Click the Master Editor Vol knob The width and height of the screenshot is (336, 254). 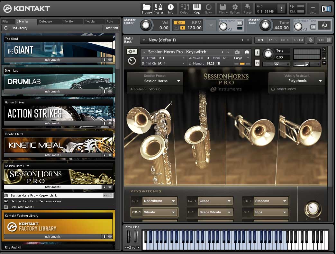click(146, 25)
